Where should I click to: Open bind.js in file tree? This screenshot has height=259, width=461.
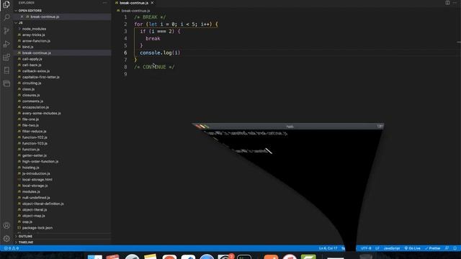pyautogui.click(x=27, y=47)
